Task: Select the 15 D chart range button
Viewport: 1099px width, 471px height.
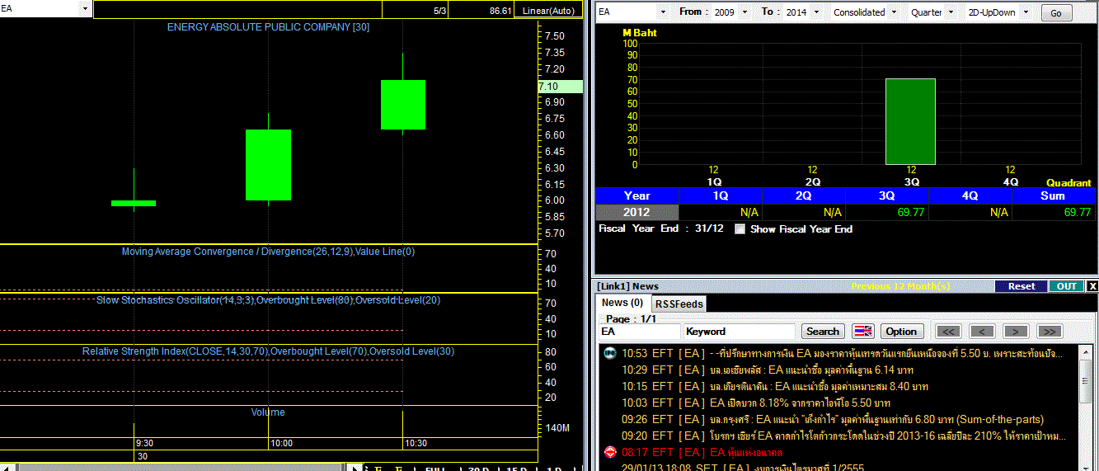Action: tap(518, 468)
